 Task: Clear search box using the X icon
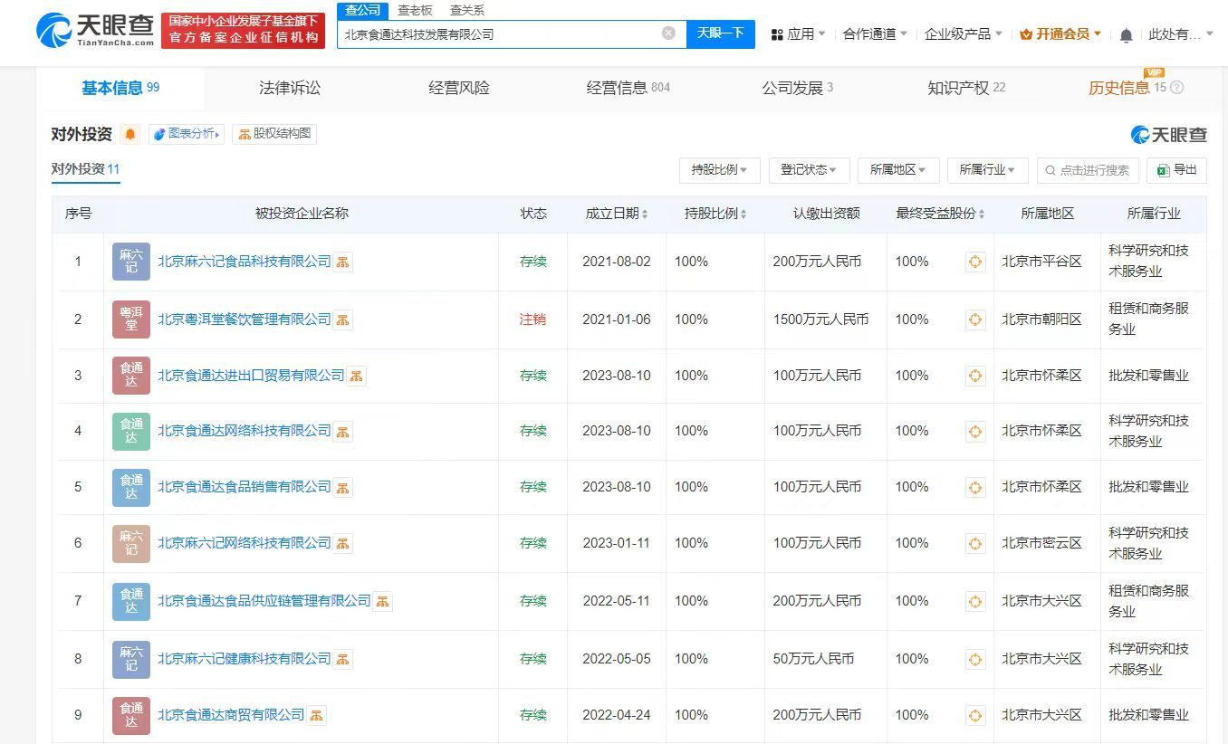tap(668, 33)
